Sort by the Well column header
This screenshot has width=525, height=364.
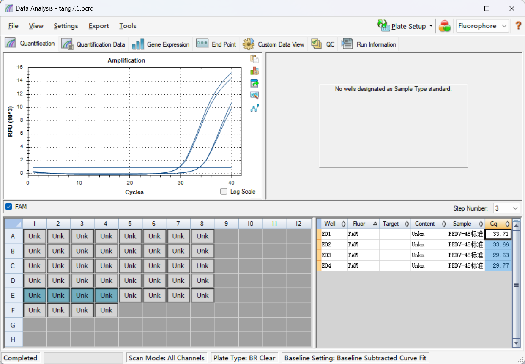tap(334, 224)
